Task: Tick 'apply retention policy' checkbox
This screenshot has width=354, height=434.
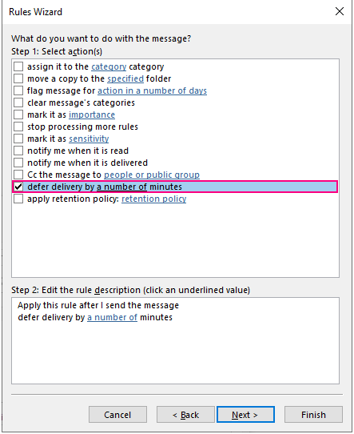Action: point(18,199)
